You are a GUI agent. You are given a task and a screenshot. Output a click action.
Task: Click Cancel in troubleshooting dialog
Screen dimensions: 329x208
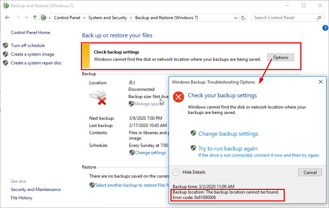click(x=310, y=173)
